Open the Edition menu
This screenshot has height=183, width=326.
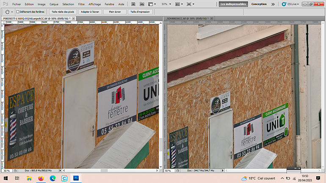point(29,4)
